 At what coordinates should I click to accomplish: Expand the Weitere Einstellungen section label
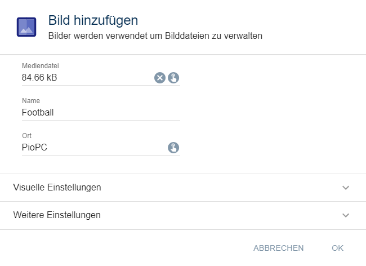[x=57, y=215]
